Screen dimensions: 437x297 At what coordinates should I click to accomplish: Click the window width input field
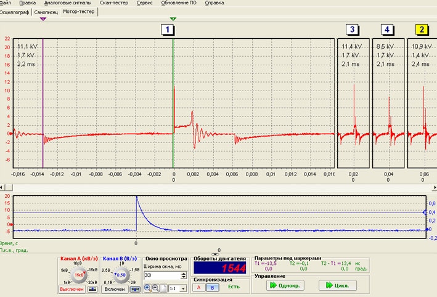tap(162, 275)
